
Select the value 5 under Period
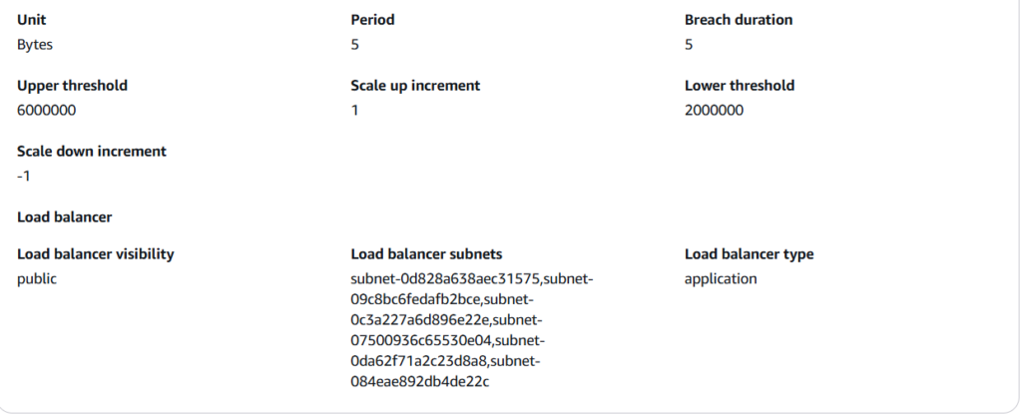point(355,44)
